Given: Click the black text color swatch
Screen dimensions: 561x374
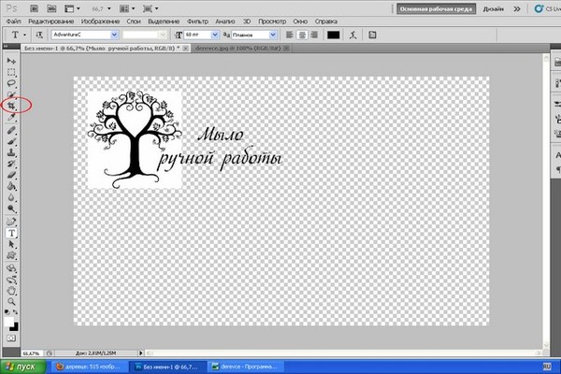Looking at the screenshot, I should pyautogui.click(x=333, y=35).
